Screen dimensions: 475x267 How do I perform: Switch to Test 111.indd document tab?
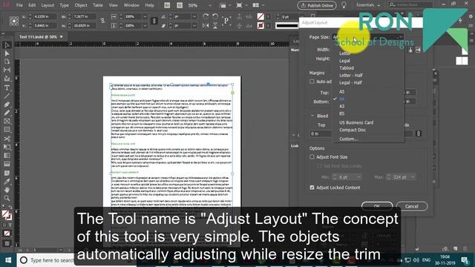(x=38, y=36)
